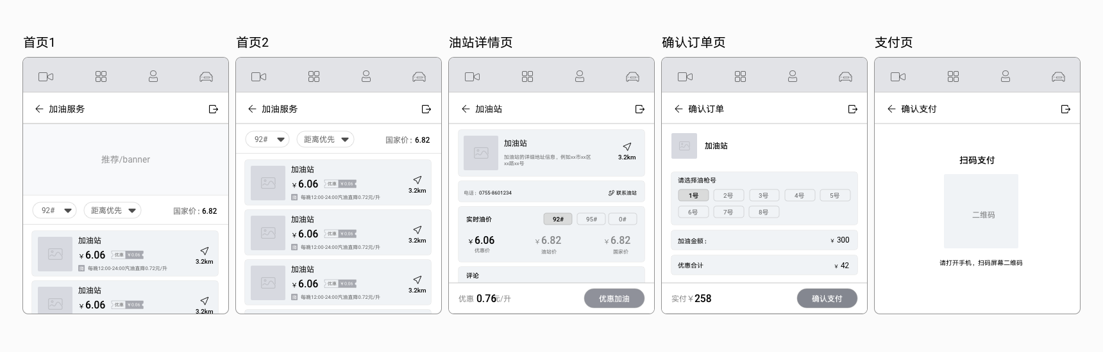Tap 联系油站 contact link
Image resolution: width=1103 pixels, height=352 pixels.
coord(623,193)
